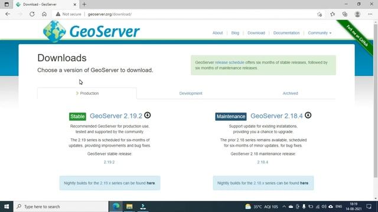This screenshot has height=212, width=378.
Task: Open the volume control in system tray
Action: point(324,207)
